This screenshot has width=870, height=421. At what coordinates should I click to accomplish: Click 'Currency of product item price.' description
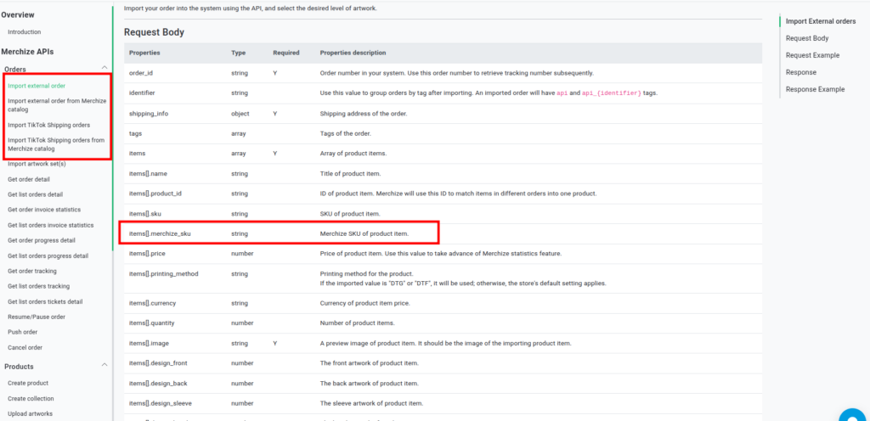pyautogui.click(x=365, y=304)
